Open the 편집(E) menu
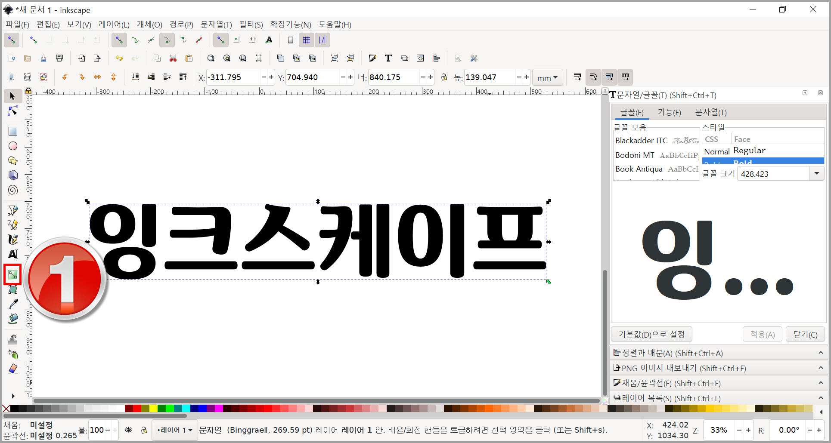Image resolution: width=831 pixels, height=443 pixels. (48, 25)
